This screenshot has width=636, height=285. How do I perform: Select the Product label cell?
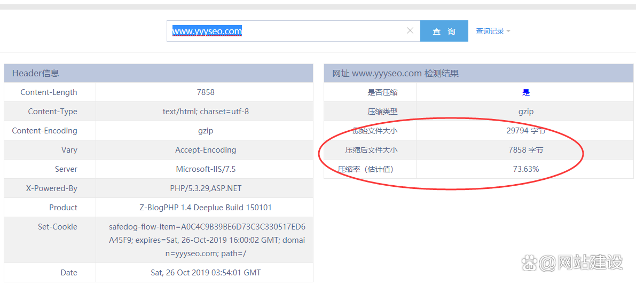(x=50, y=208)
